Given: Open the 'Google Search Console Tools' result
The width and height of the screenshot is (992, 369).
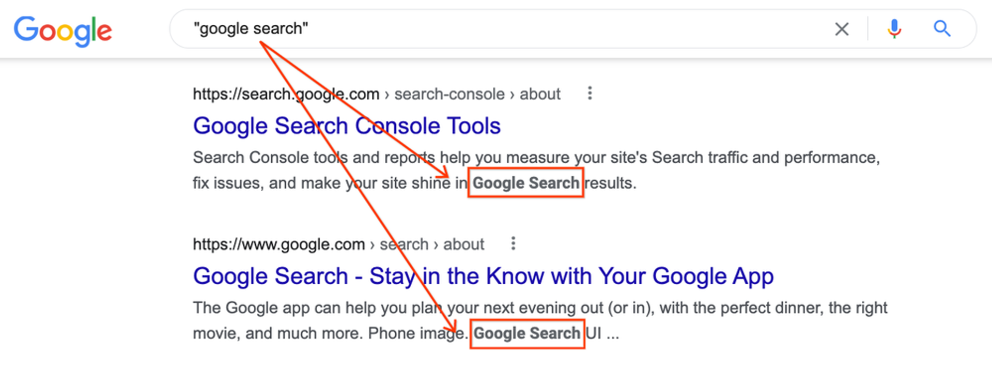Looking at the screenshot, I should tap(347, 125).
